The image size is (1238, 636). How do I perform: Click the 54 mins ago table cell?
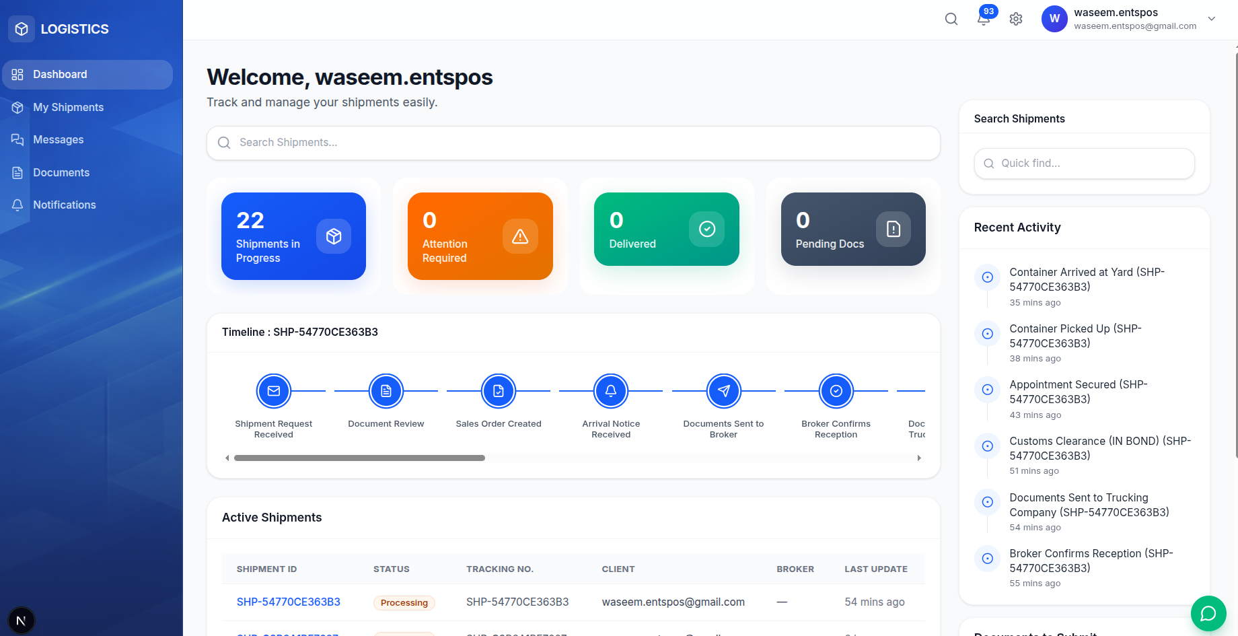[875, 602]
